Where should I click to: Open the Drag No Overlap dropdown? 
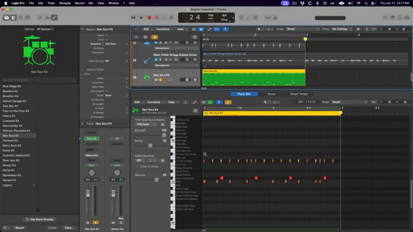pos(341,29)
